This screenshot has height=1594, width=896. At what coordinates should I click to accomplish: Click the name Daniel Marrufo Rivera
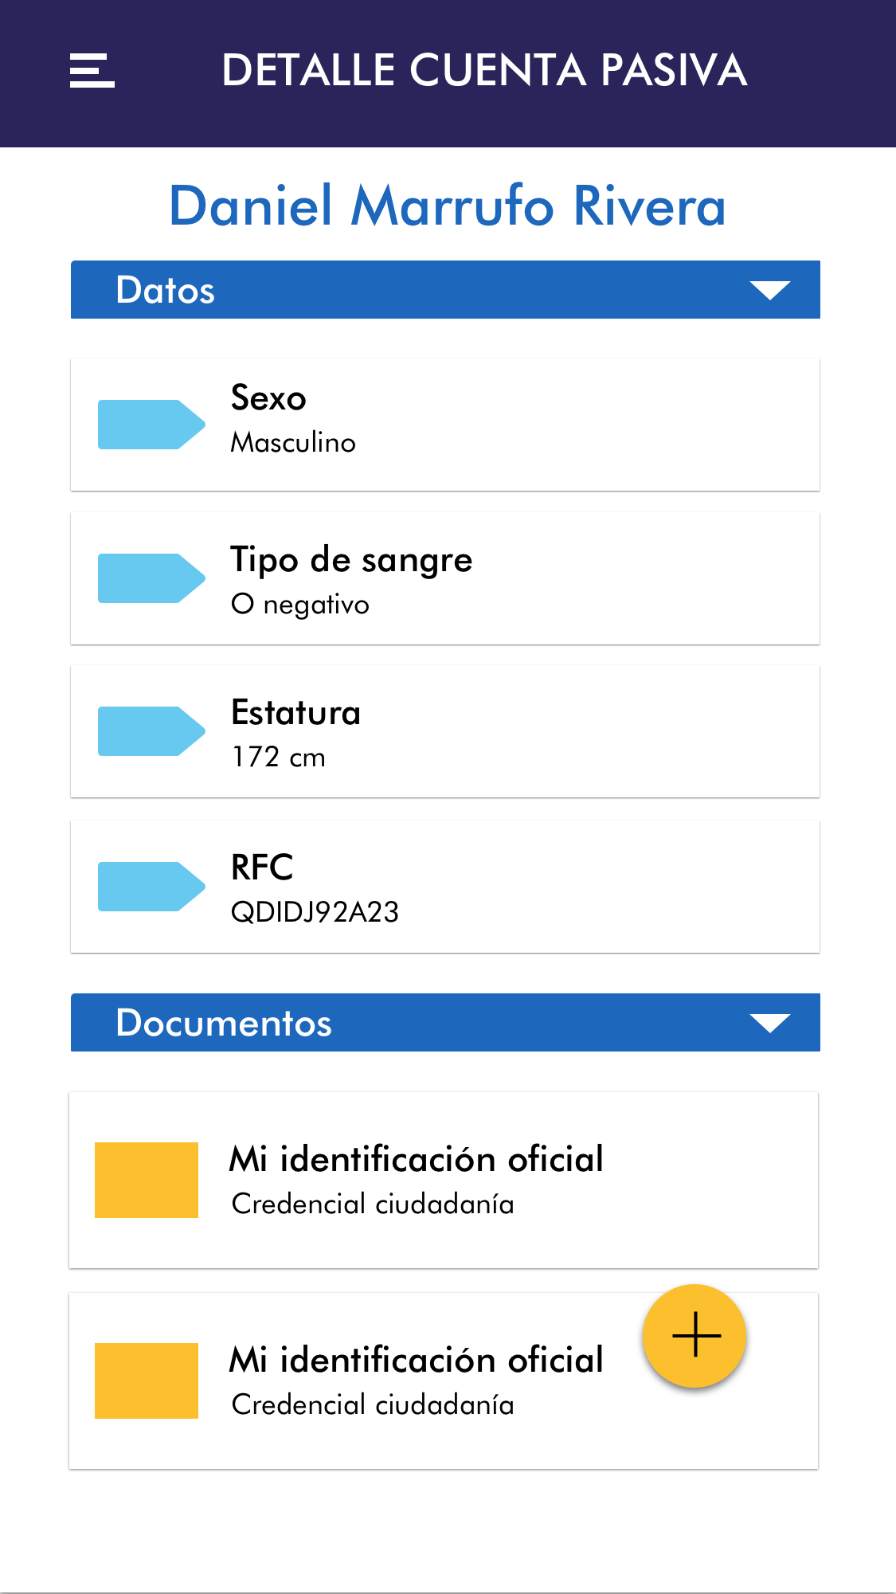(448, 206)
